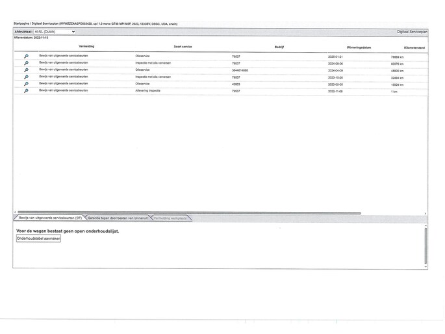This screenshot has height=334, width=445.
Task: Sort by the Uitvoeringsdatum column header
Action: tap(359, 47)
